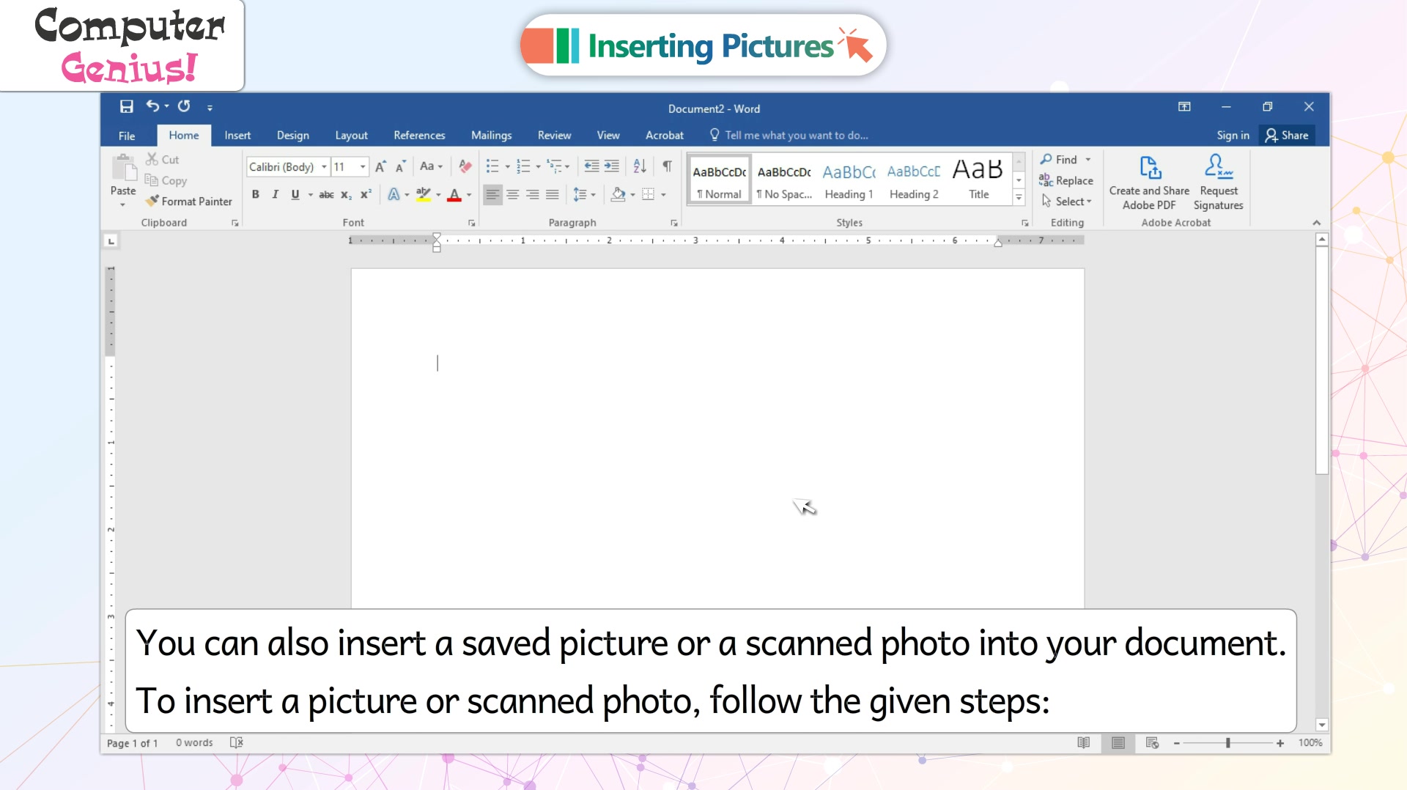Switch to Read Mode view icon
This screenshot has width=1407, height=790.
[x=1083, y=742]
